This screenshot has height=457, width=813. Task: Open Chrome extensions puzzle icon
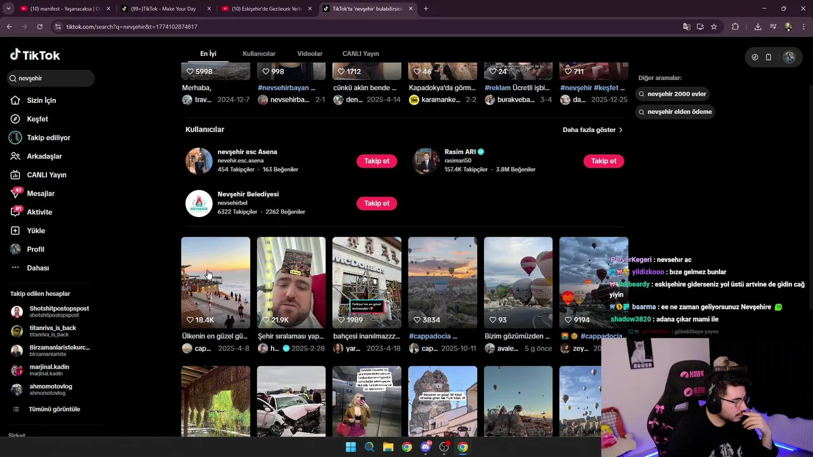click(736, 27)
